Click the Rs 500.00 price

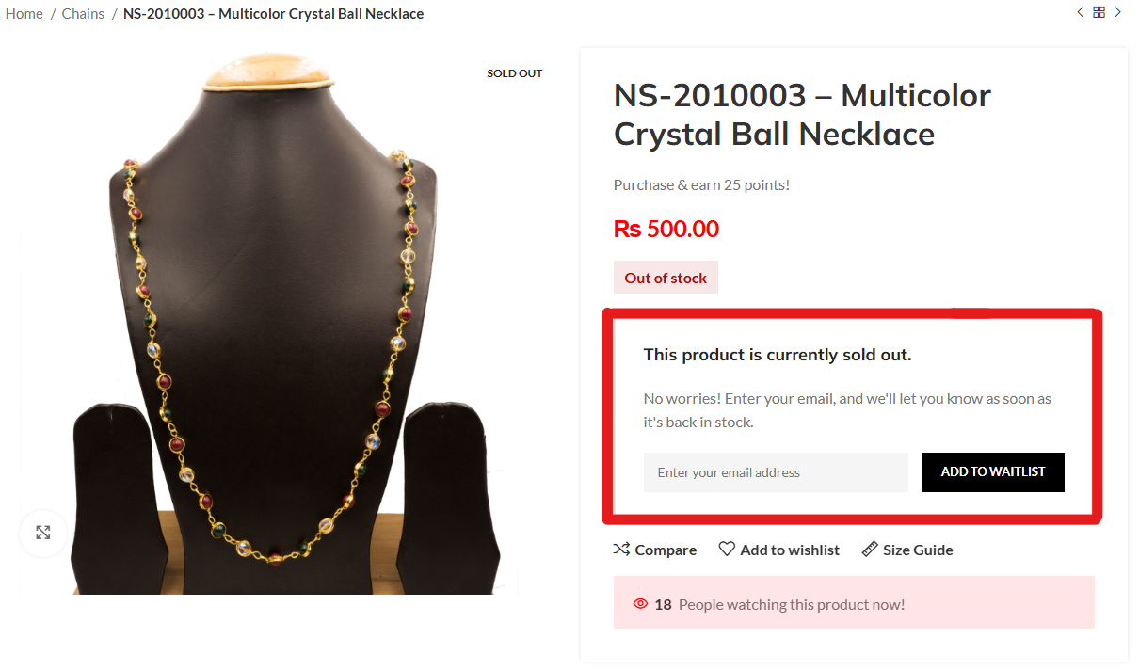tap(666, 229)
